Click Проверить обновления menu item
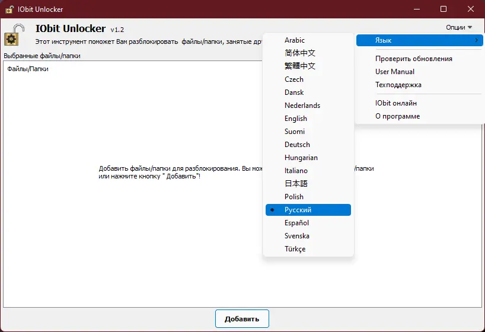Viewport: 485px width, 332px height. (x=419, y=59)
